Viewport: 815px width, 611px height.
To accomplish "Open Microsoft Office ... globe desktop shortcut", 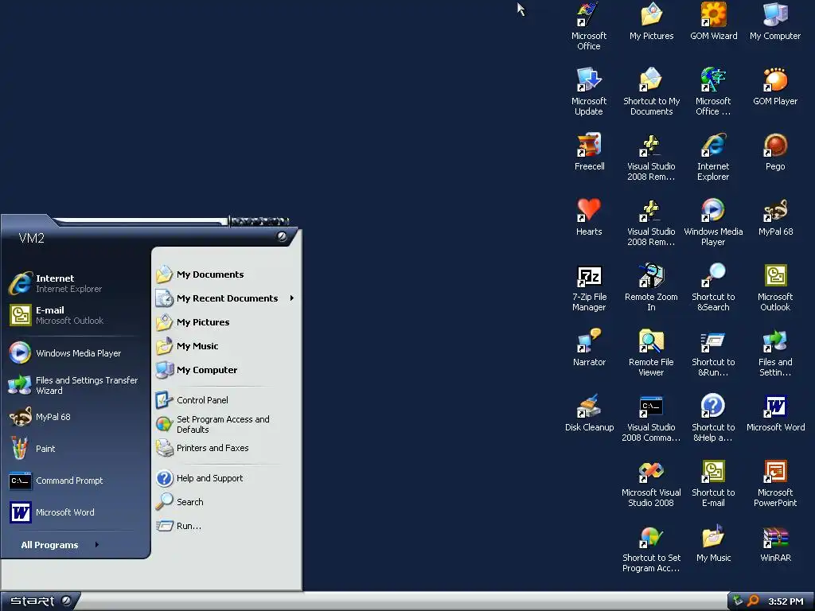I will [x=713, y=91].
